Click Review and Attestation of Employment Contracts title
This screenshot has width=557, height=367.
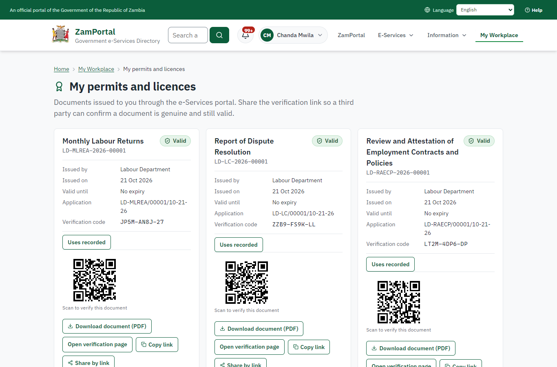(412, 152)
